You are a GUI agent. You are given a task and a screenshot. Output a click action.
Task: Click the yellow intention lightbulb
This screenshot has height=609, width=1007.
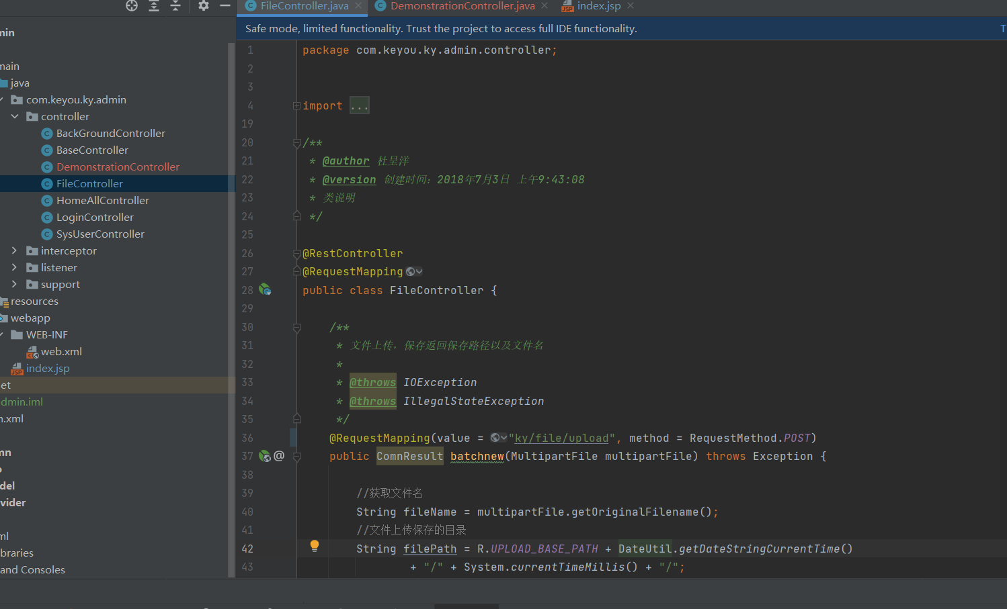coord(314,546)
